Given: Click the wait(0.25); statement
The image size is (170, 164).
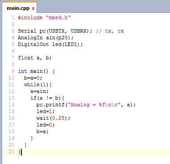Looking at the screenshot, I should point(53,118).
